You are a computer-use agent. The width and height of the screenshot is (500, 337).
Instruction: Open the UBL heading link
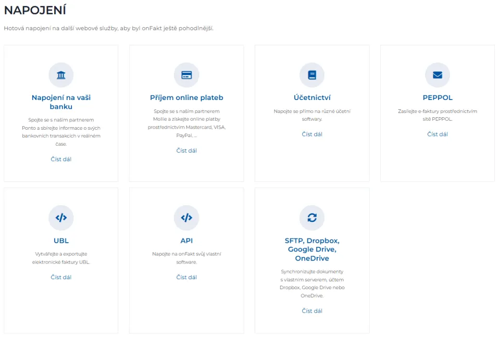(x=61, y=241)
